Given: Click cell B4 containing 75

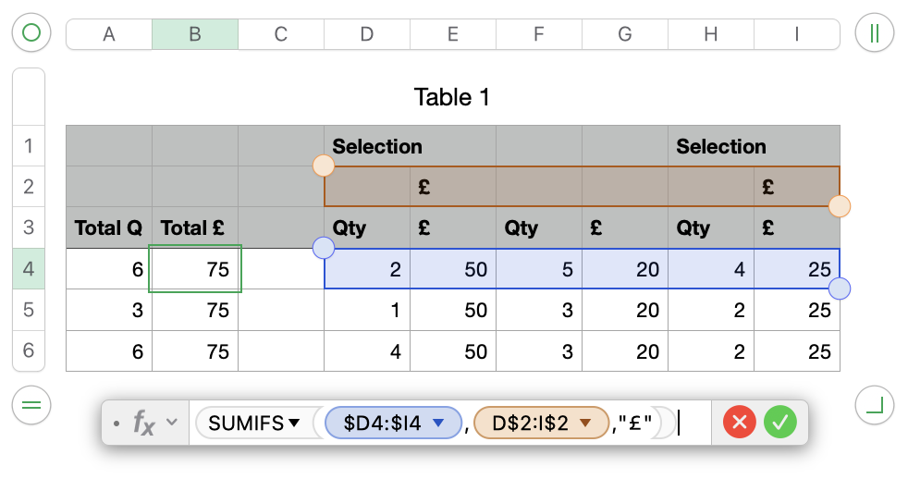Looking at the screenshot, I should 195,269.
